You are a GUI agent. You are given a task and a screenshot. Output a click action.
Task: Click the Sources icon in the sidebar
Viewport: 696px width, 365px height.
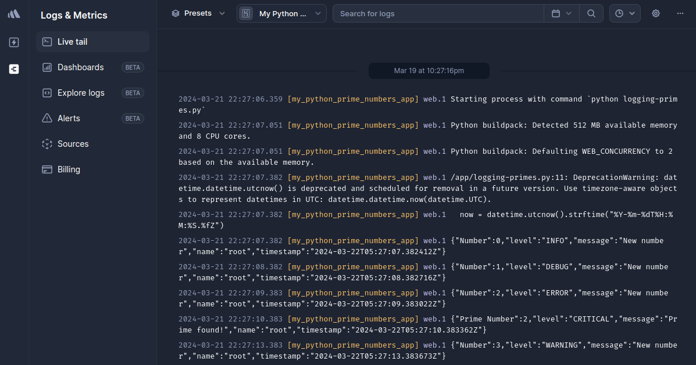click(x=46, y=144)
